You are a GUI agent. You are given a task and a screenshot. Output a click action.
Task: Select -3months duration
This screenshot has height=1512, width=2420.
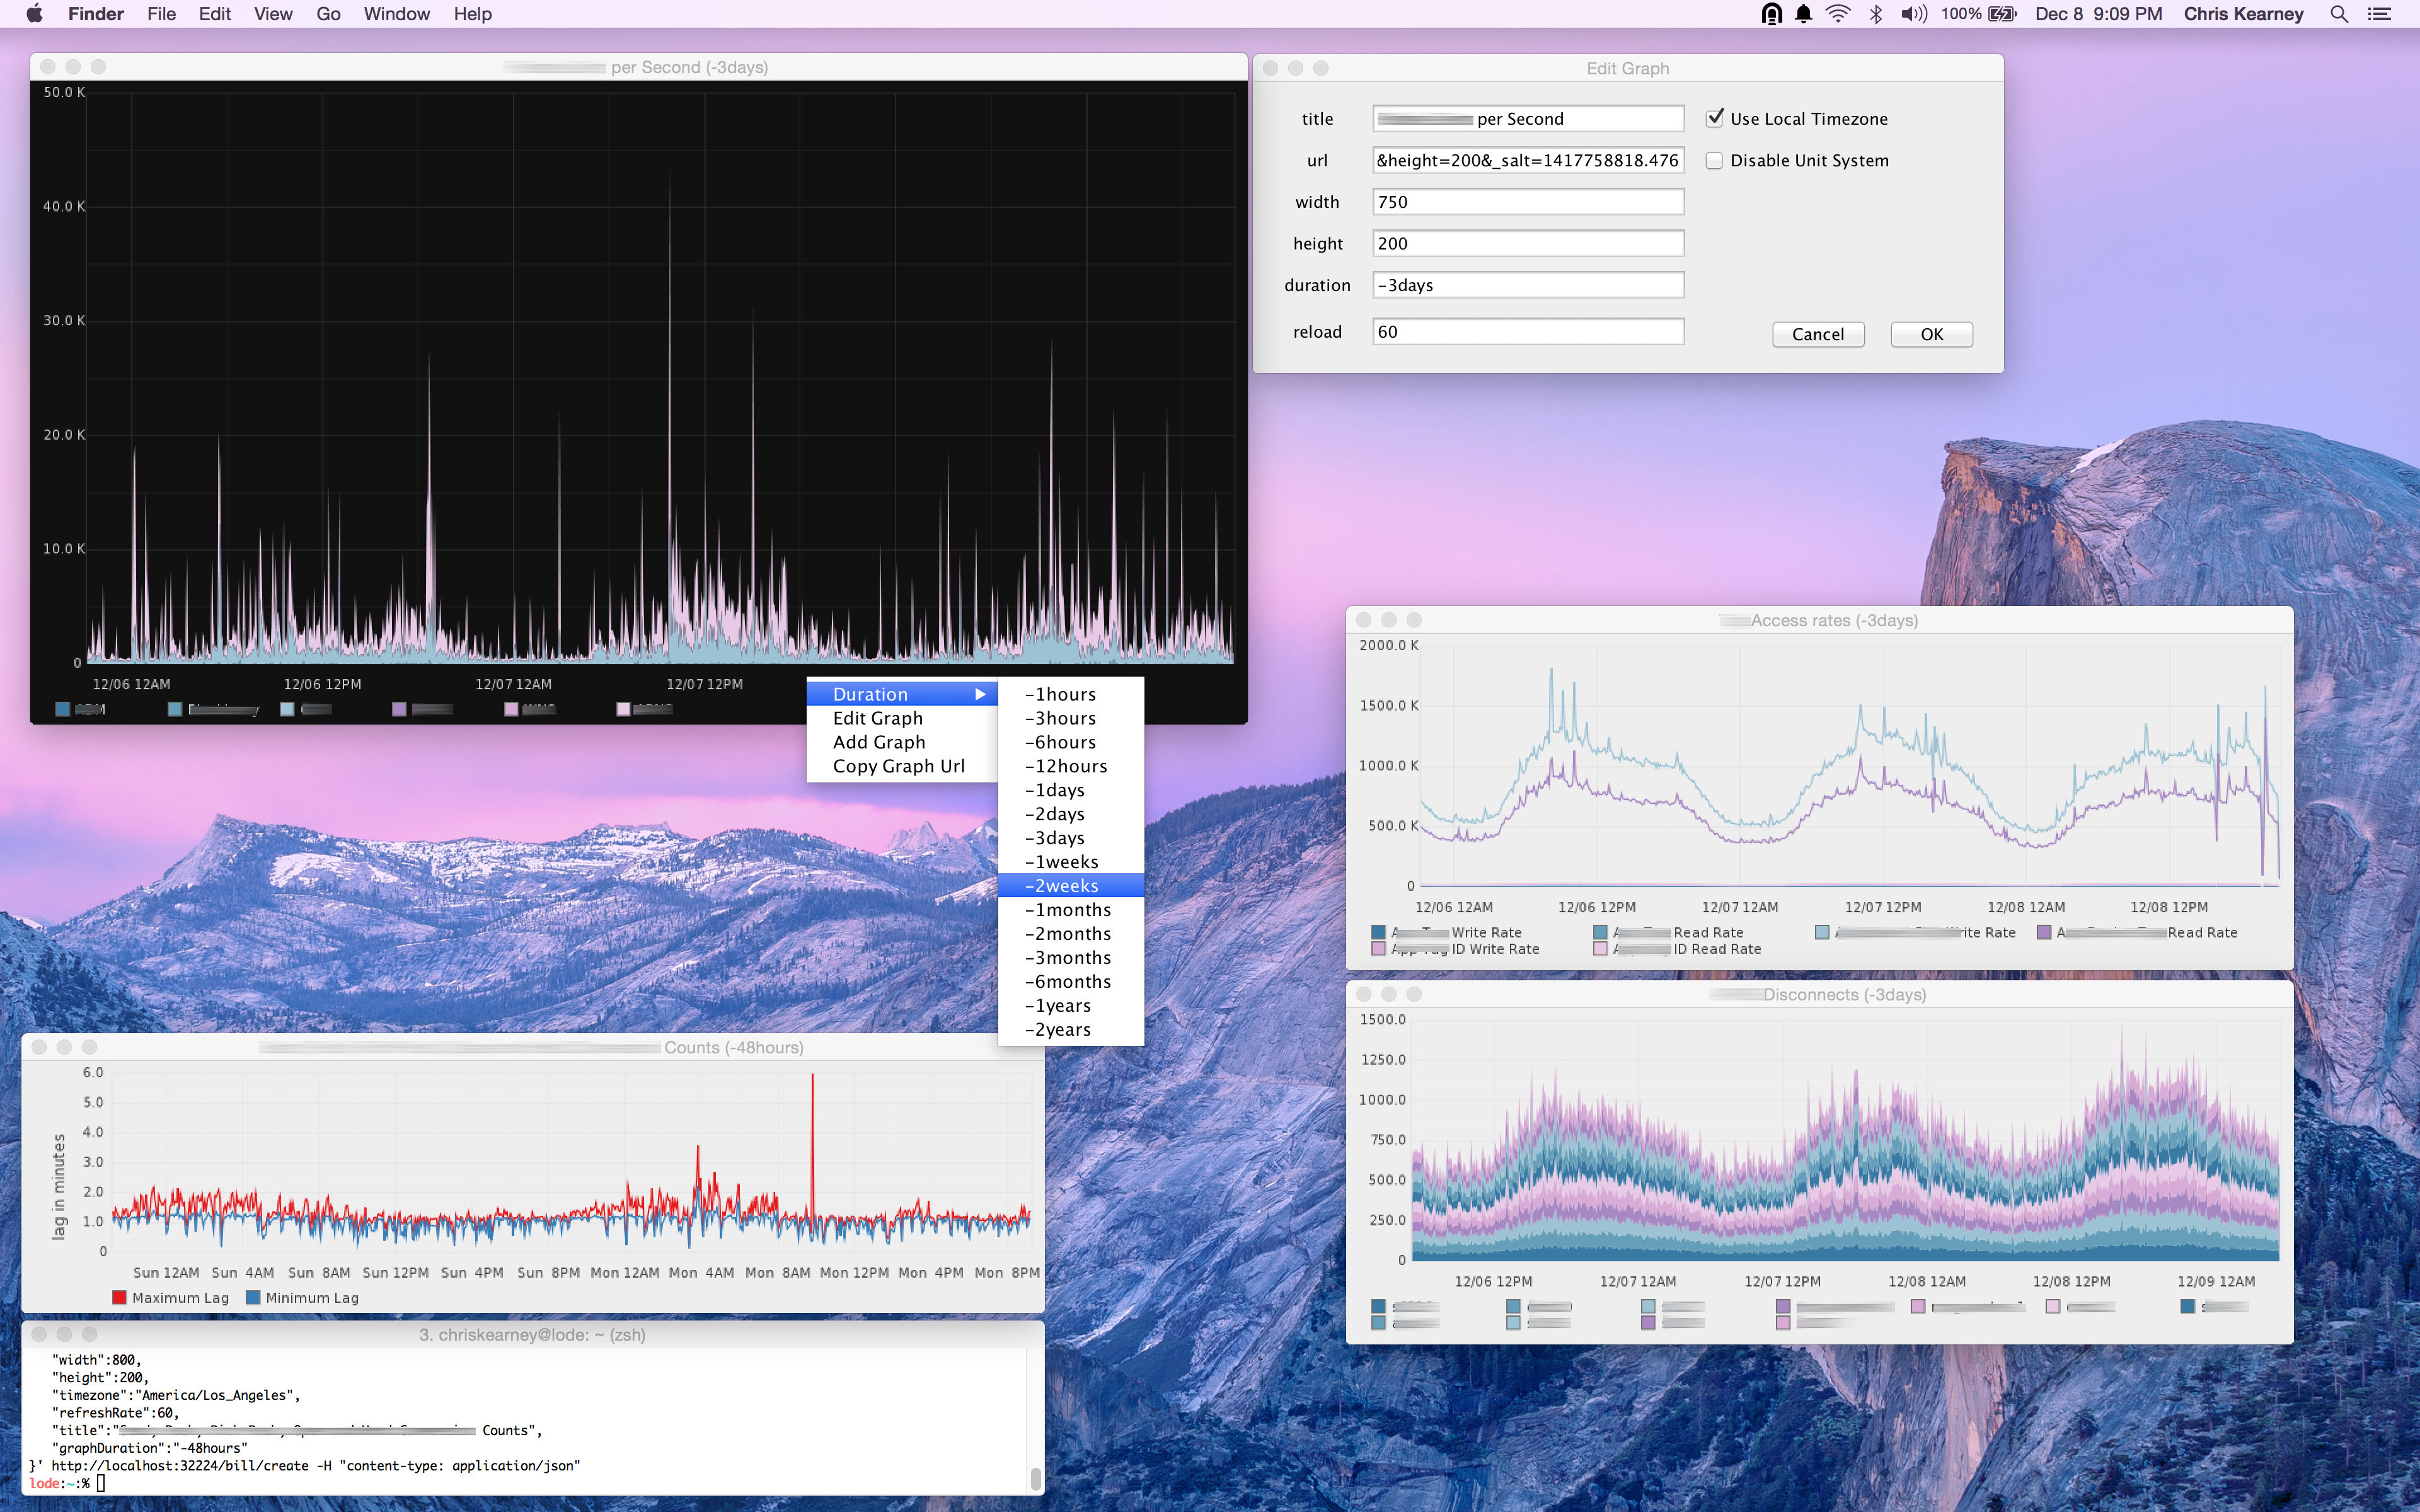pyautogui.click(x=1071, y=958)
